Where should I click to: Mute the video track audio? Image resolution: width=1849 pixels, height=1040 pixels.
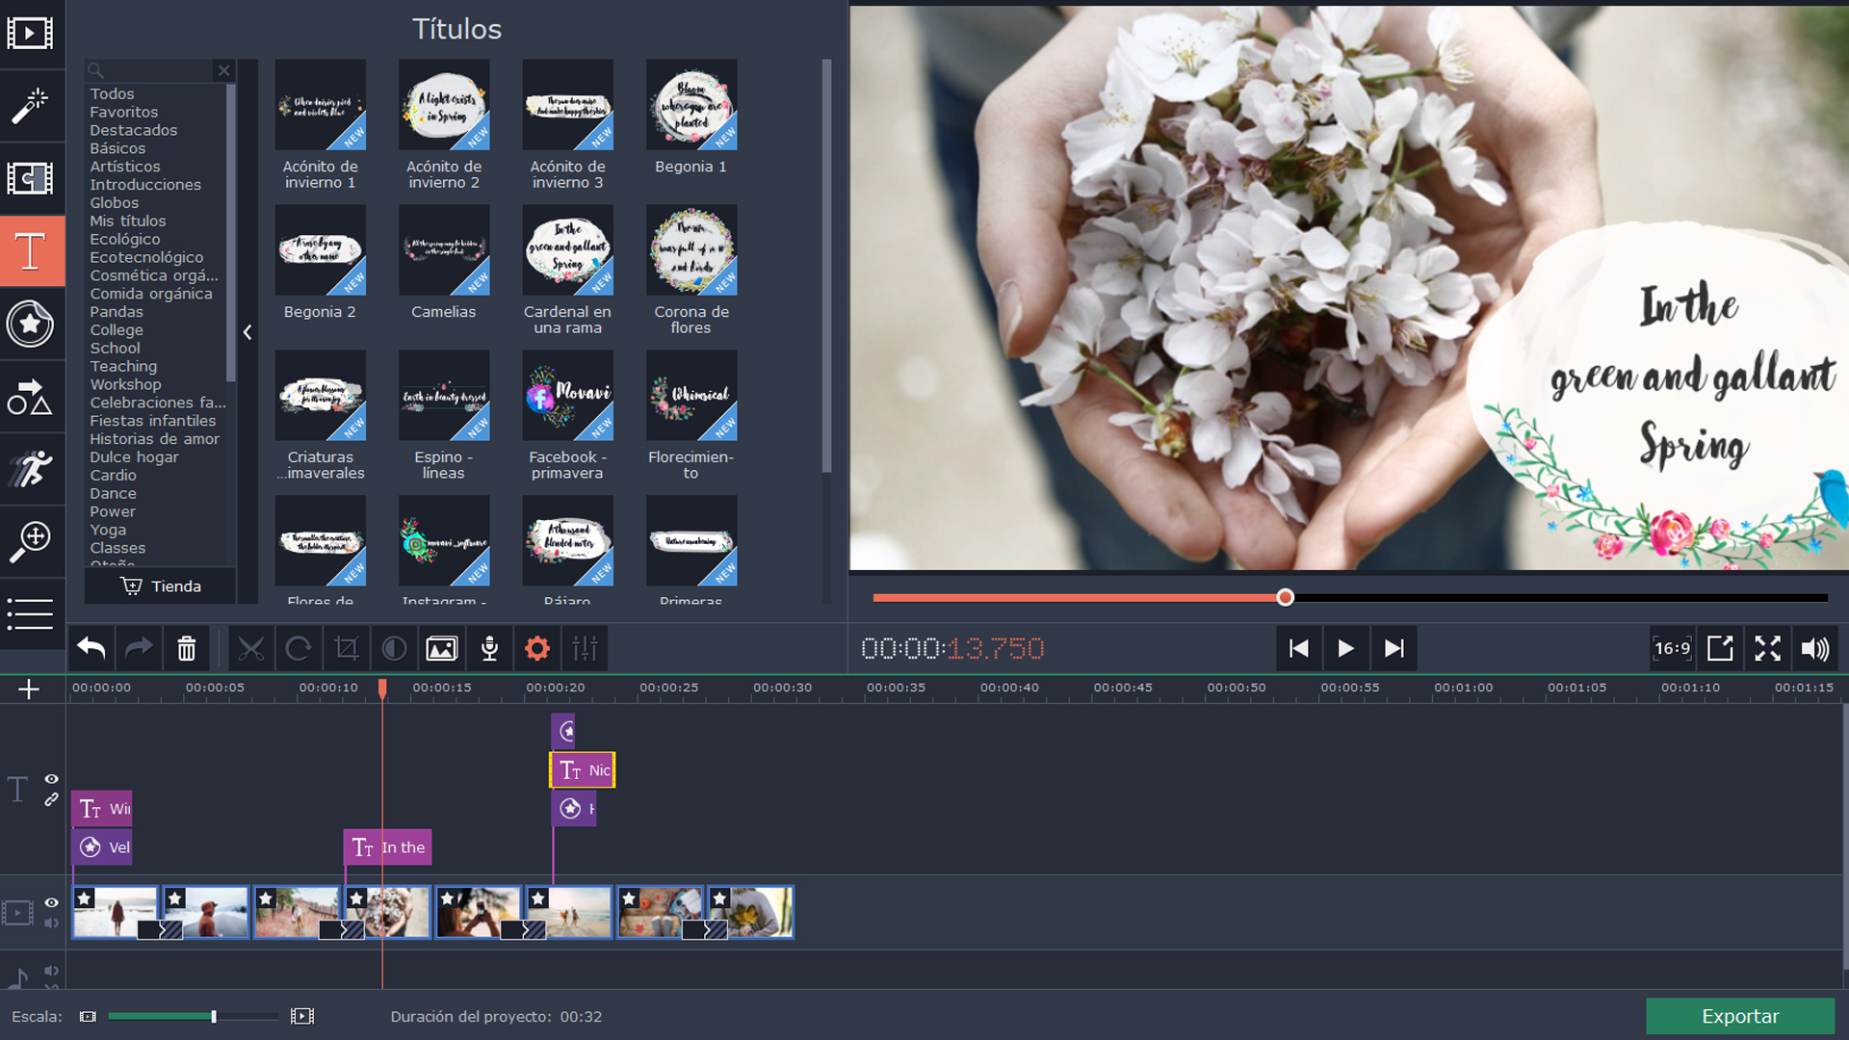click(x=52, y=923)
